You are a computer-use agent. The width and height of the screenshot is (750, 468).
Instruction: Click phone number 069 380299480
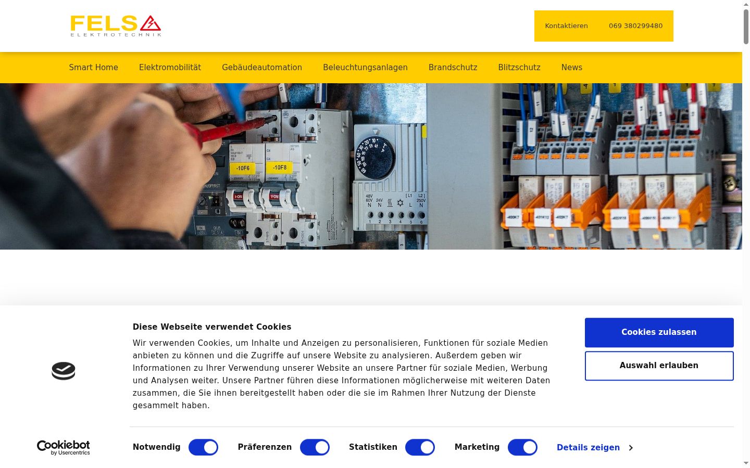click(x=636, y=26)
